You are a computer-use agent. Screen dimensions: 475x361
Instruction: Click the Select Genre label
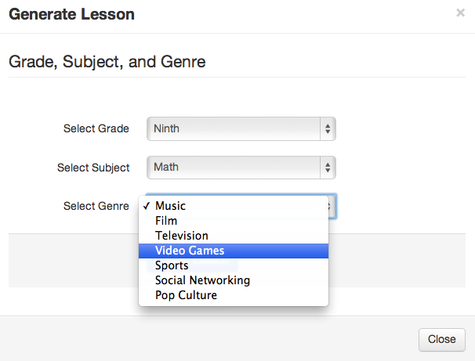(96, 206)
